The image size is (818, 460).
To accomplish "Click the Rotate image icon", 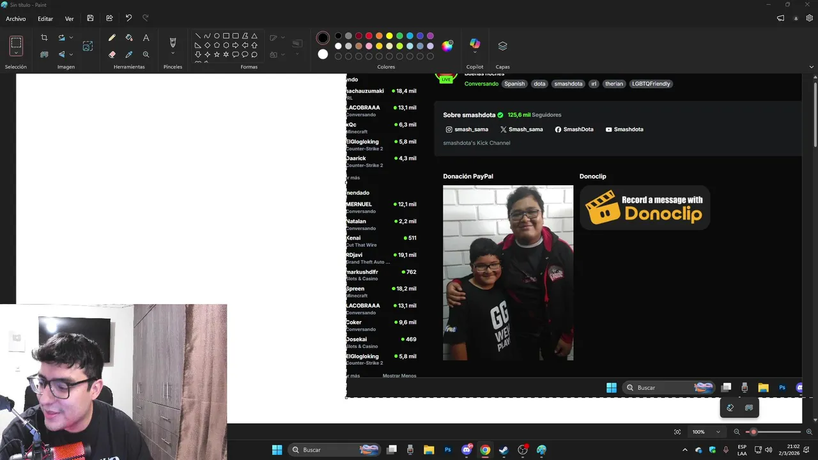I will click(x=61, y=38).
